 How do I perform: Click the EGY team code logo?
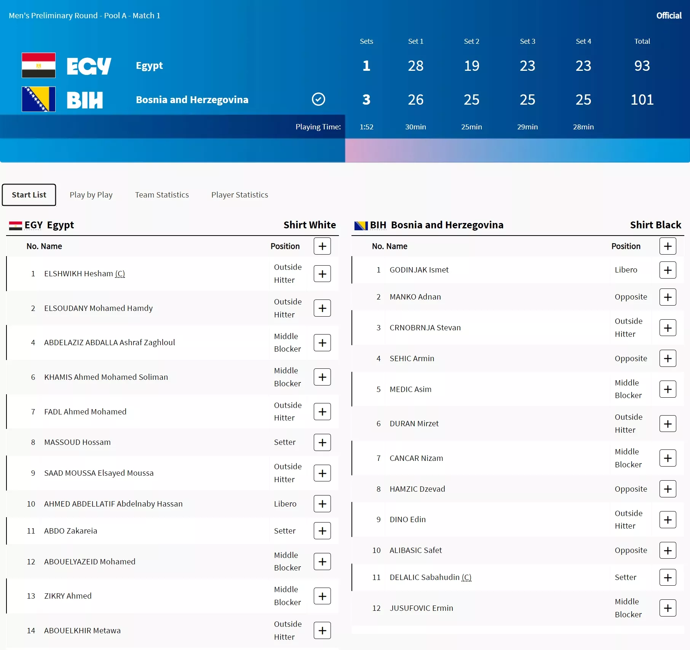[89, 66]
